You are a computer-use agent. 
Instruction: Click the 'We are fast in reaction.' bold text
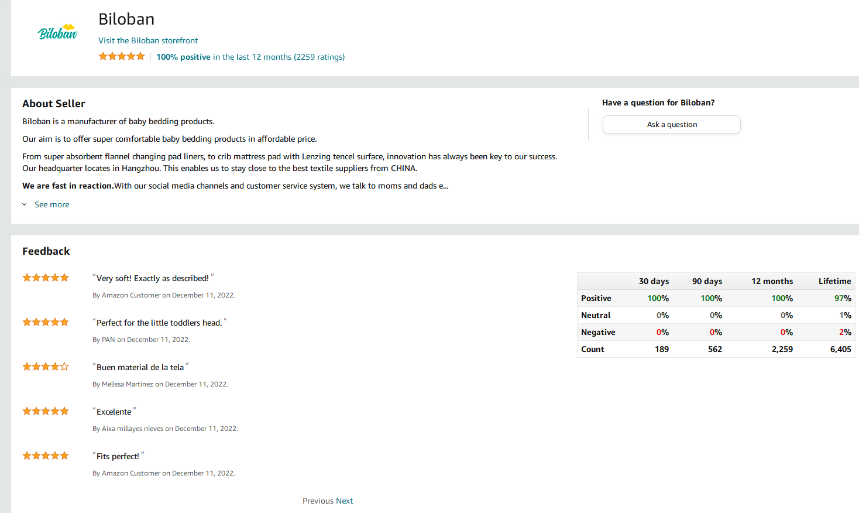coord(68,186)
